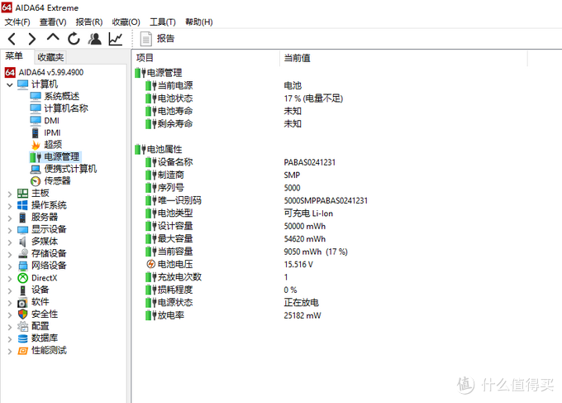Screen dimensions: 562x403
Task: Open 系统概述 in the tree
Action: (62, 97)
